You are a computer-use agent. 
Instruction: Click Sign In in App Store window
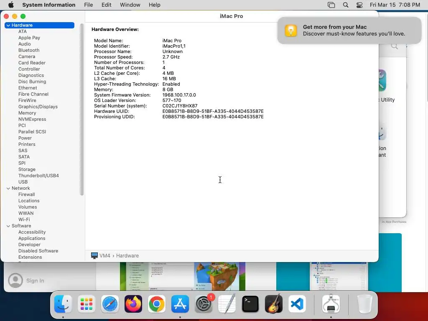[35, 280]
